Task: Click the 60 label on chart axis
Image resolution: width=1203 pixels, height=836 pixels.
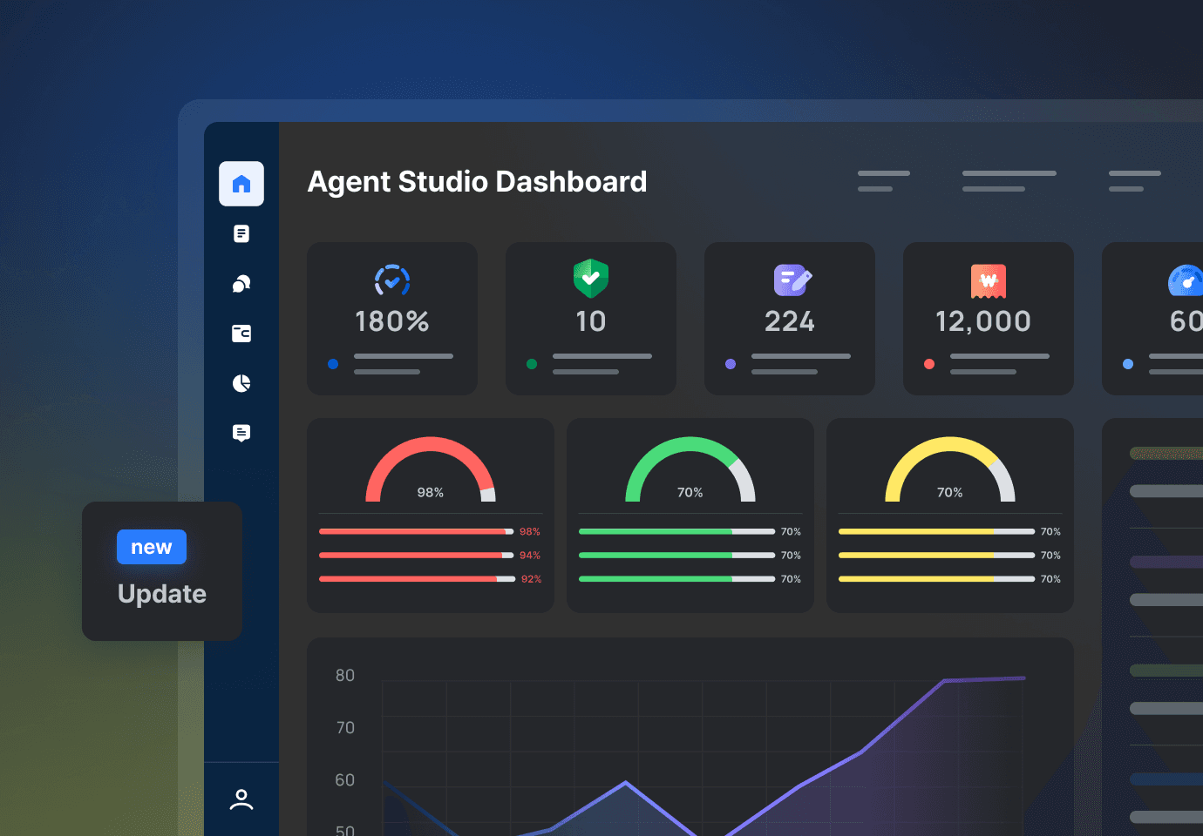Action: (x=345, y=780)
